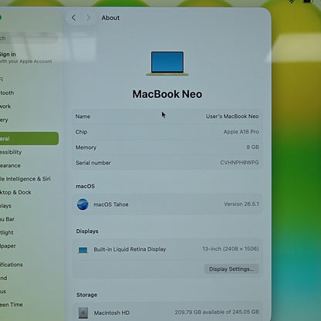The height and width of the screenshot is (321, 321).
Task: Go back using the left chevron
Action: pyautogui.click(x=73, y=18)
